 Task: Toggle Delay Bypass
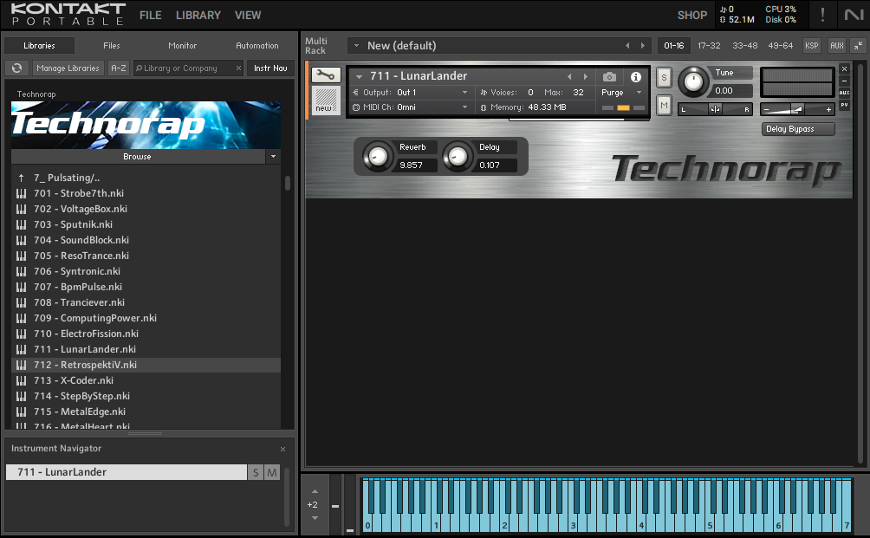pyautogui.click(x=798, y=129)
